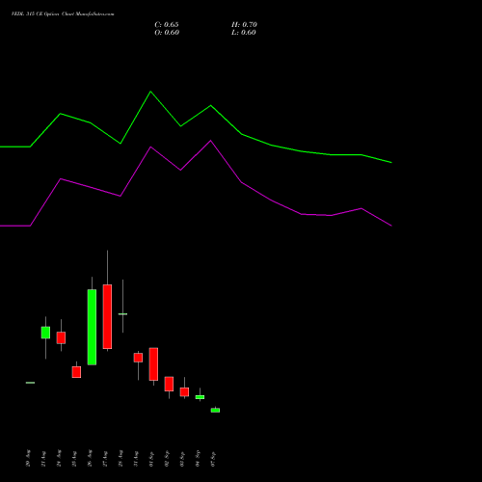Click the flat doji candle above 28 Aug

(x=122, y=314)
